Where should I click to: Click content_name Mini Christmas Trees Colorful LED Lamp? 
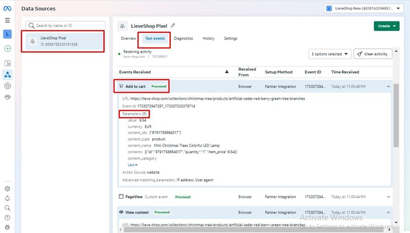(x=187, y=145)
